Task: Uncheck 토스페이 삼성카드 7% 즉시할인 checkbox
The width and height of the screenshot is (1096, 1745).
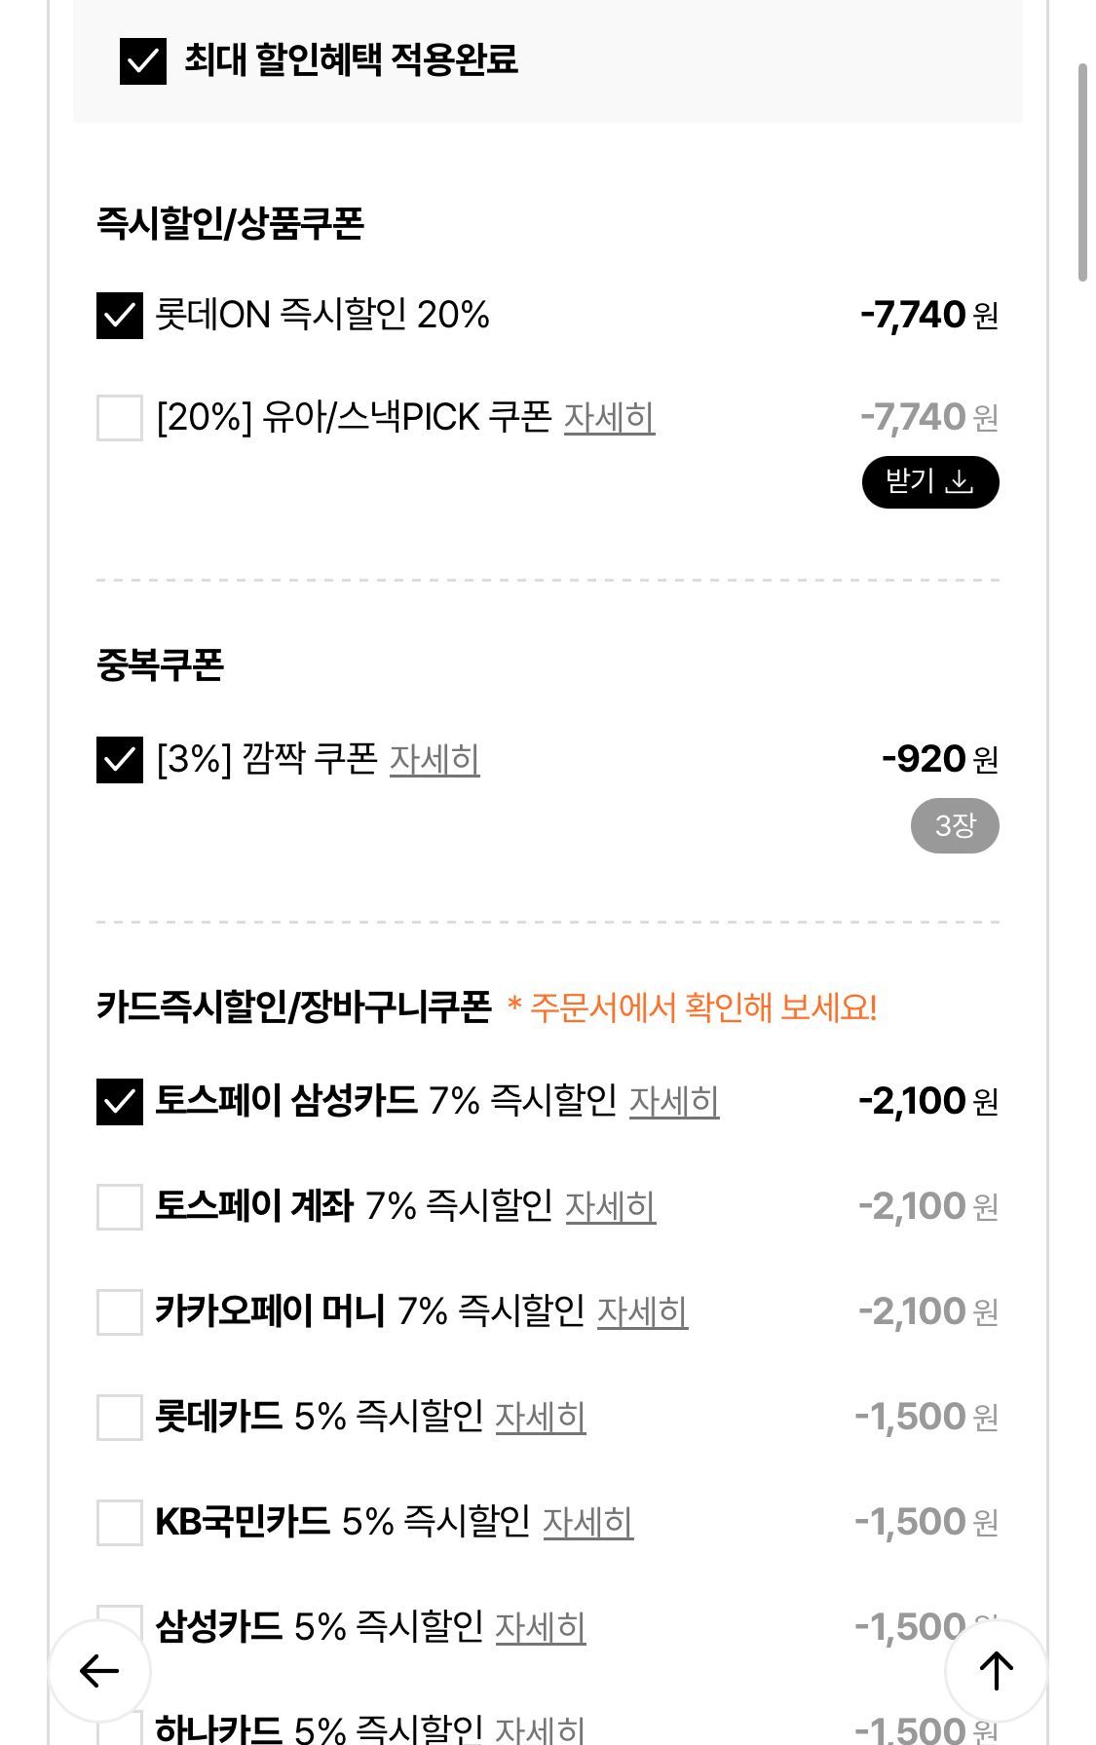Action: 120,1101
